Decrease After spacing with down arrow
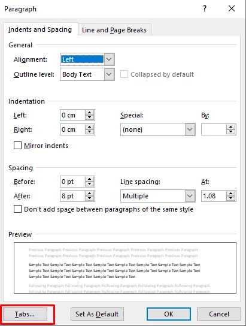The height and width of the screenshot is (326, 246). click(x=89, y=198)
